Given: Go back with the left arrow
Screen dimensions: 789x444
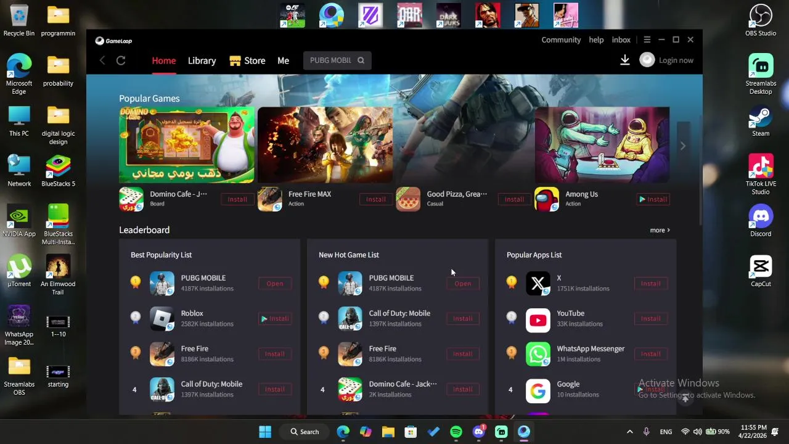Looking at the screenshot, I should click(x=102, y=60).
